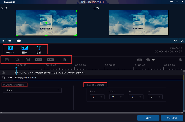Click the thumbnail generation message row
185x122 pixels.
(98, 73)
